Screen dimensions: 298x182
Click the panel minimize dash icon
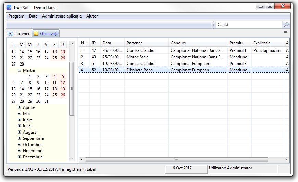(285, 32)
